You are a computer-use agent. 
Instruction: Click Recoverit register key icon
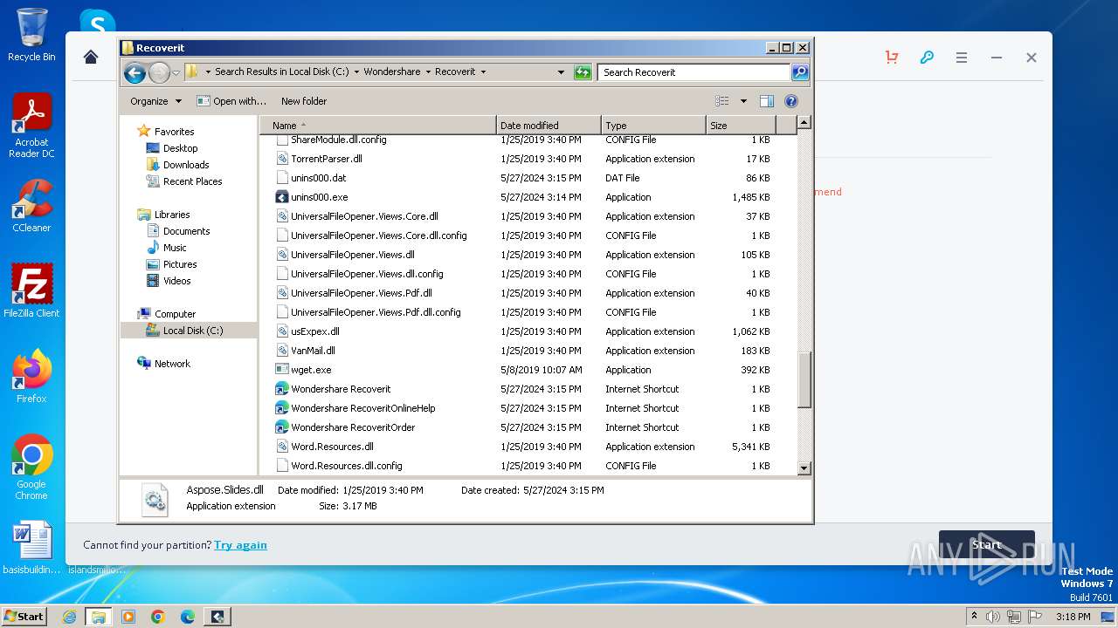point(927,58)
